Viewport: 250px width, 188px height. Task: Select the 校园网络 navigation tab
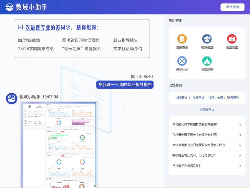tap(198, 98)
